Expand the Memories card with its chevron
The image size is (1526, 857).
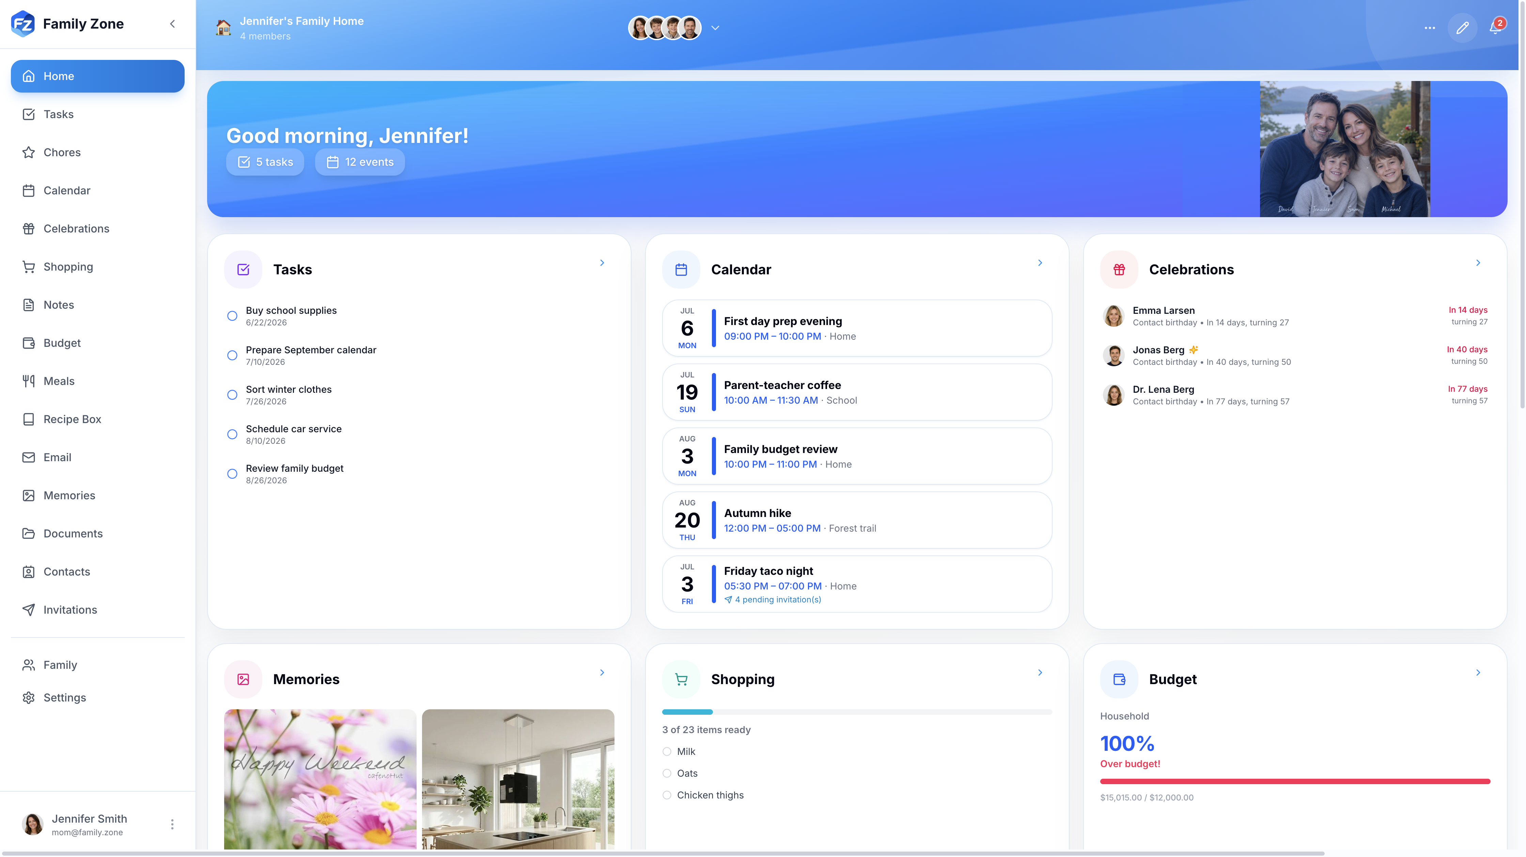[602, 672]
